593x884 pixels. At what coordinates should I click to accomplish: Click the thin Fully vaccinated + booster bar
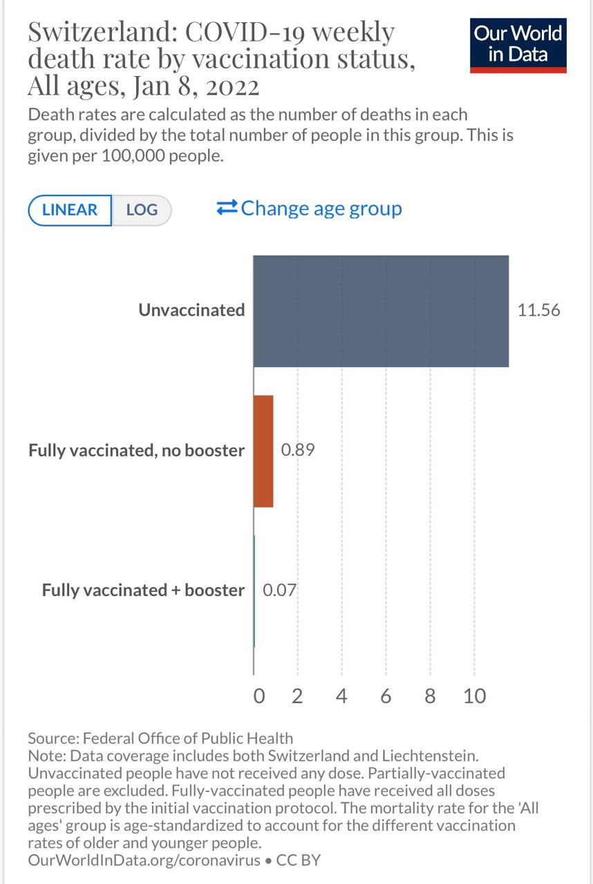(x=254, y=590)
